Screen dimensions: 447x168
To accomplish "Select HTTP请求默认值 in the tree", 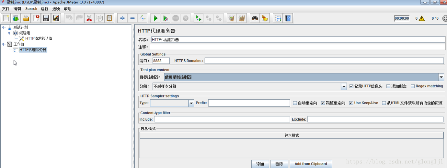I will pos(39,39).
